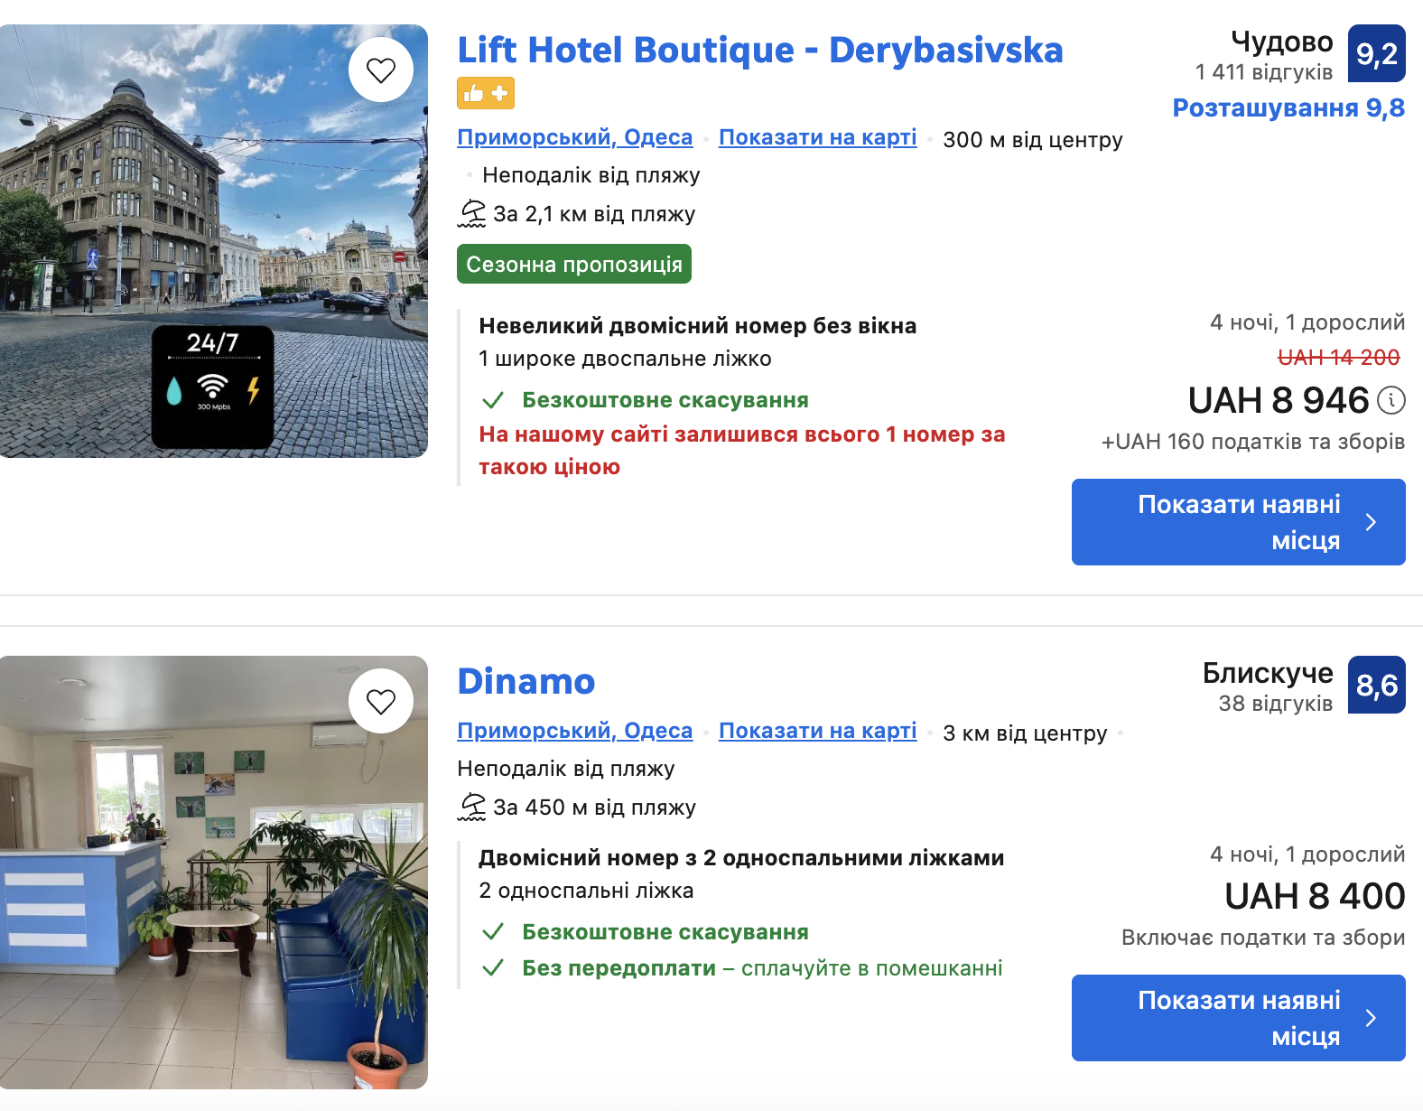
Task: Click the beach icon next to 450 м
Action: pos(472,808)
